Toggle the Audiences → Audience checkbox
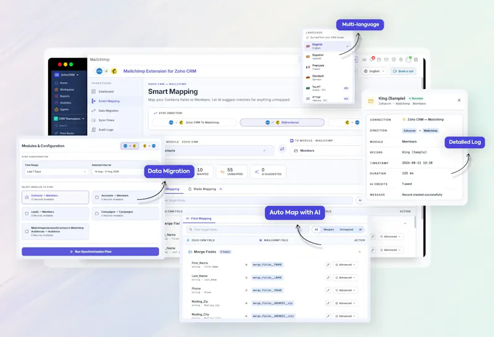Image resolution: width=494 pixels, height=337 pixels. tap(27, 231)
